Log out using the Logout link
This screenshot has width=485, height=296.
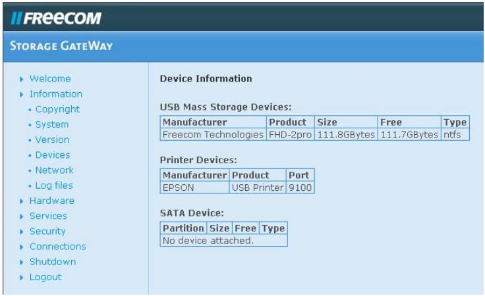click(x=45, y=277)
